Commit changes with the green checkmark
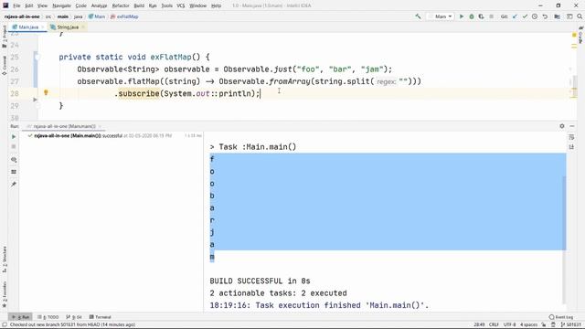The height and width of the screenshot is (329, 585). tap(525, 16)
